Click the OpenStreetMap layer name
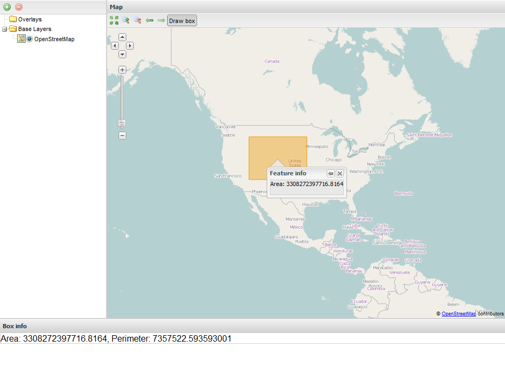505x371 pixels. 54,39
